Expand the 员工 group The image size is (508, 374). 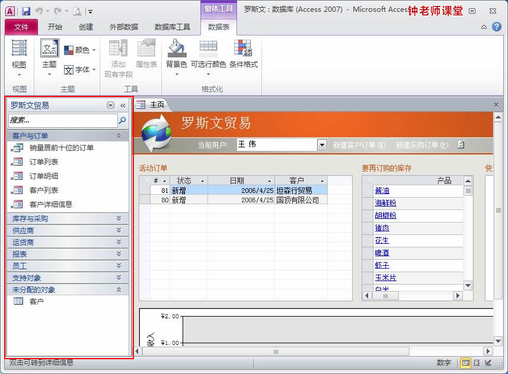68,266
